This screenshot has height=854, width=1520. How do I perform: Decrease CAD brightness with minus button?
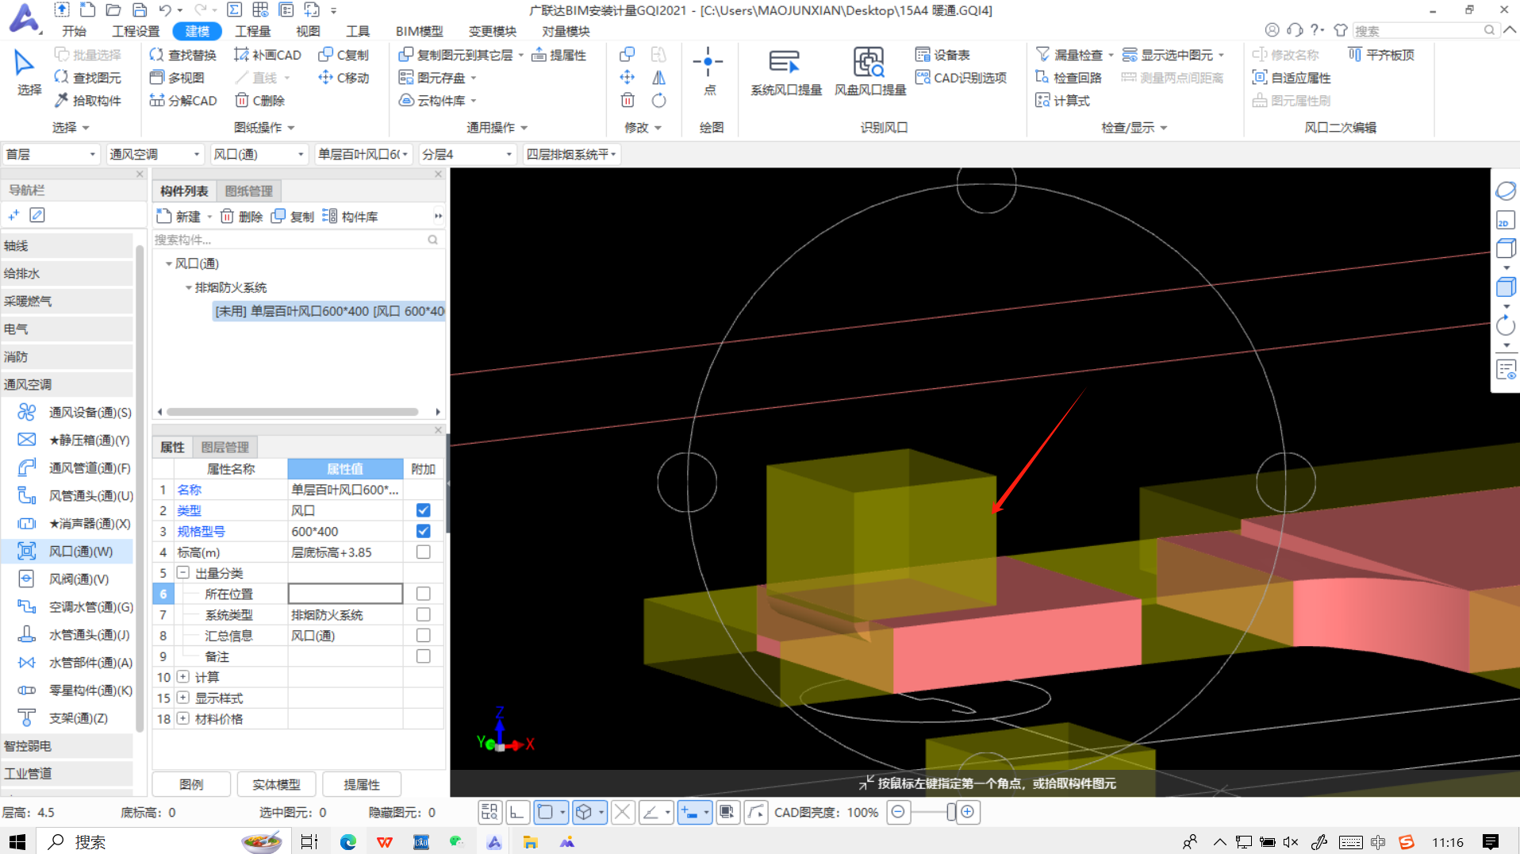point(898,812)
